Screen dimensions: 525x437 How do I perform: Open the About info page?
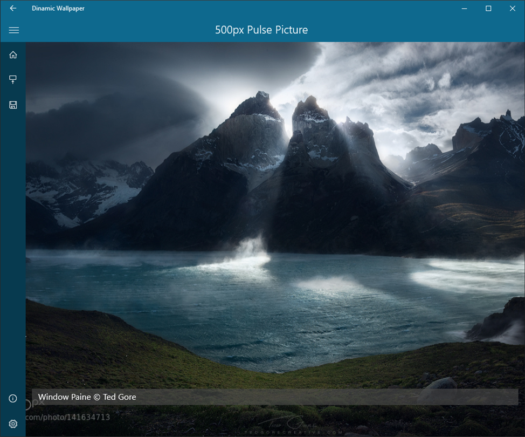point(13,398)
